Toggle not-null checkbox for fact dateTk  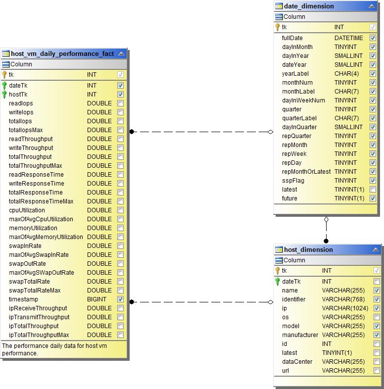tap(121, 85)
